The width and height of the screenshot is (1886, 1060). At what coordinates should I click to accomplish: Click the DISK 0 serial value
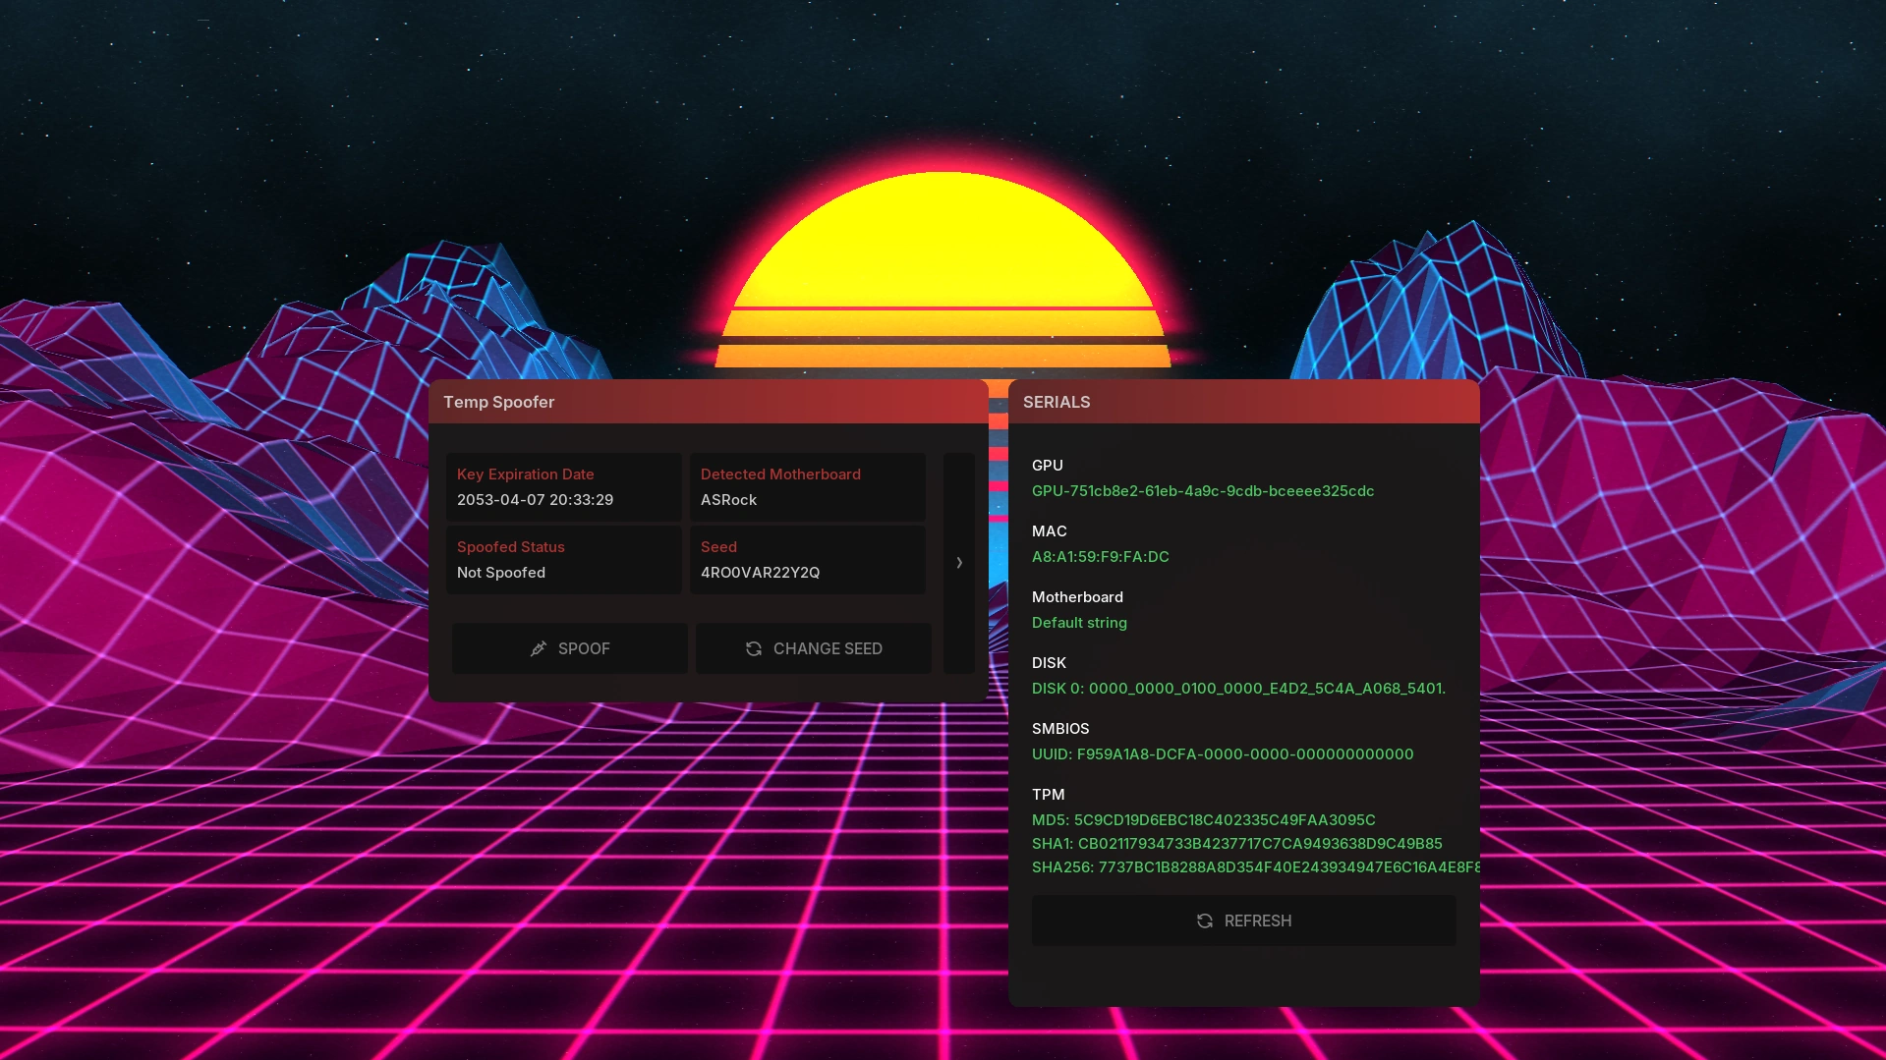coord(1237,689)
